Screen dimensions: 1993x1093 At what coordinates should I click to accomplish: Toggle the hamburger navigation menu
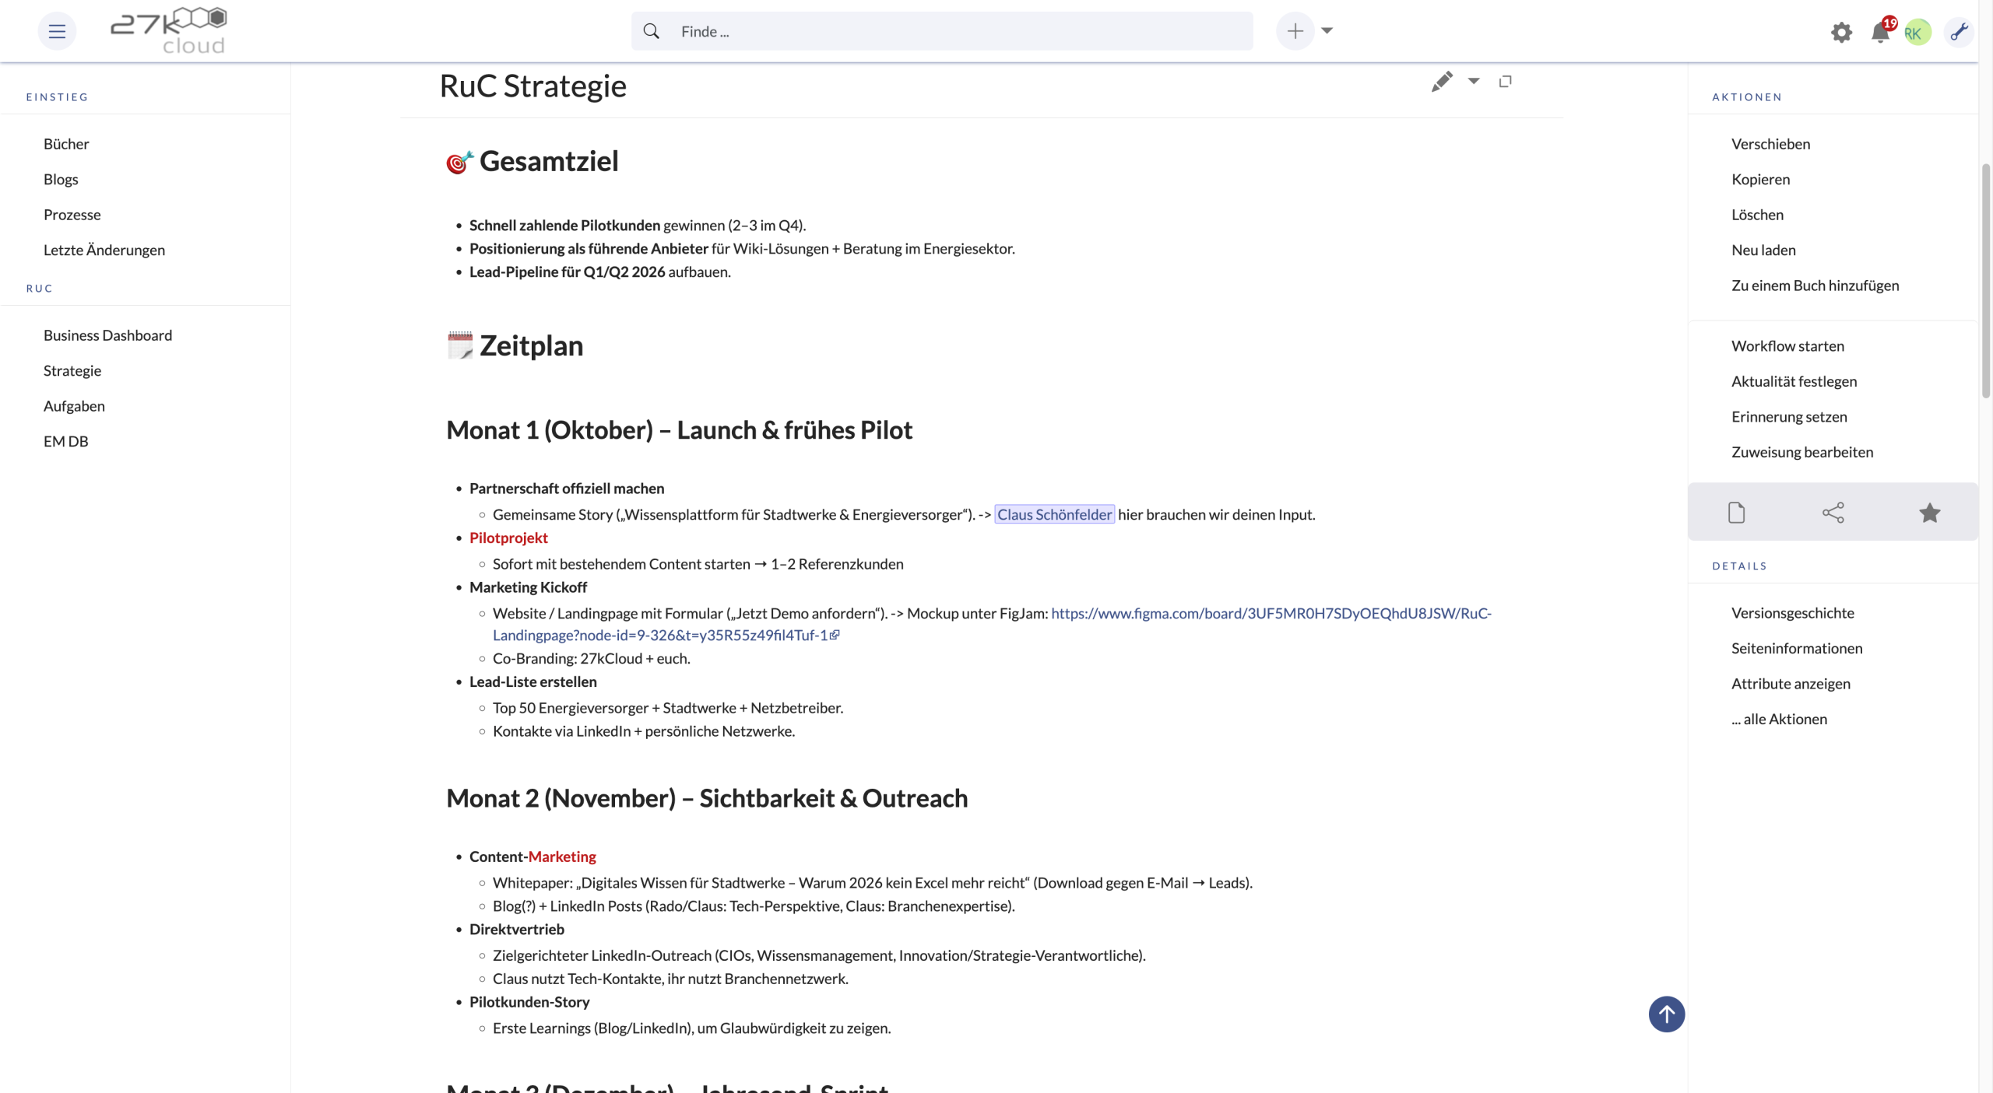click(x=57, y=31)
